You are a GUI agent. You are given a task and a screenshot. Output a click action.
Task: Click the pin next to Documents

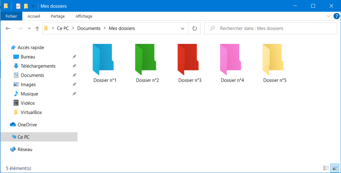[74, 75]
